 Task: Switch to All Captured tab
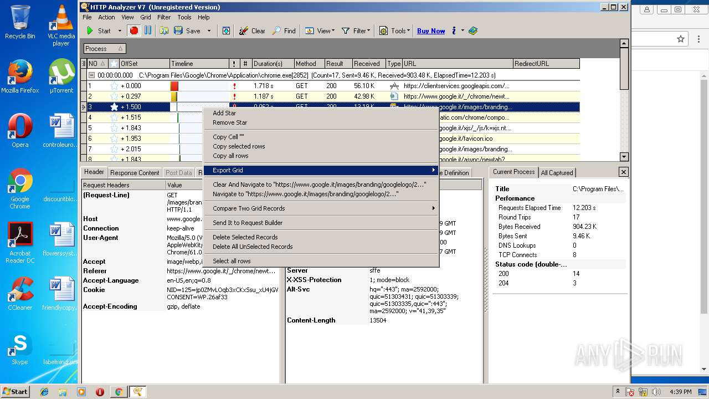(x=557, y=173)
